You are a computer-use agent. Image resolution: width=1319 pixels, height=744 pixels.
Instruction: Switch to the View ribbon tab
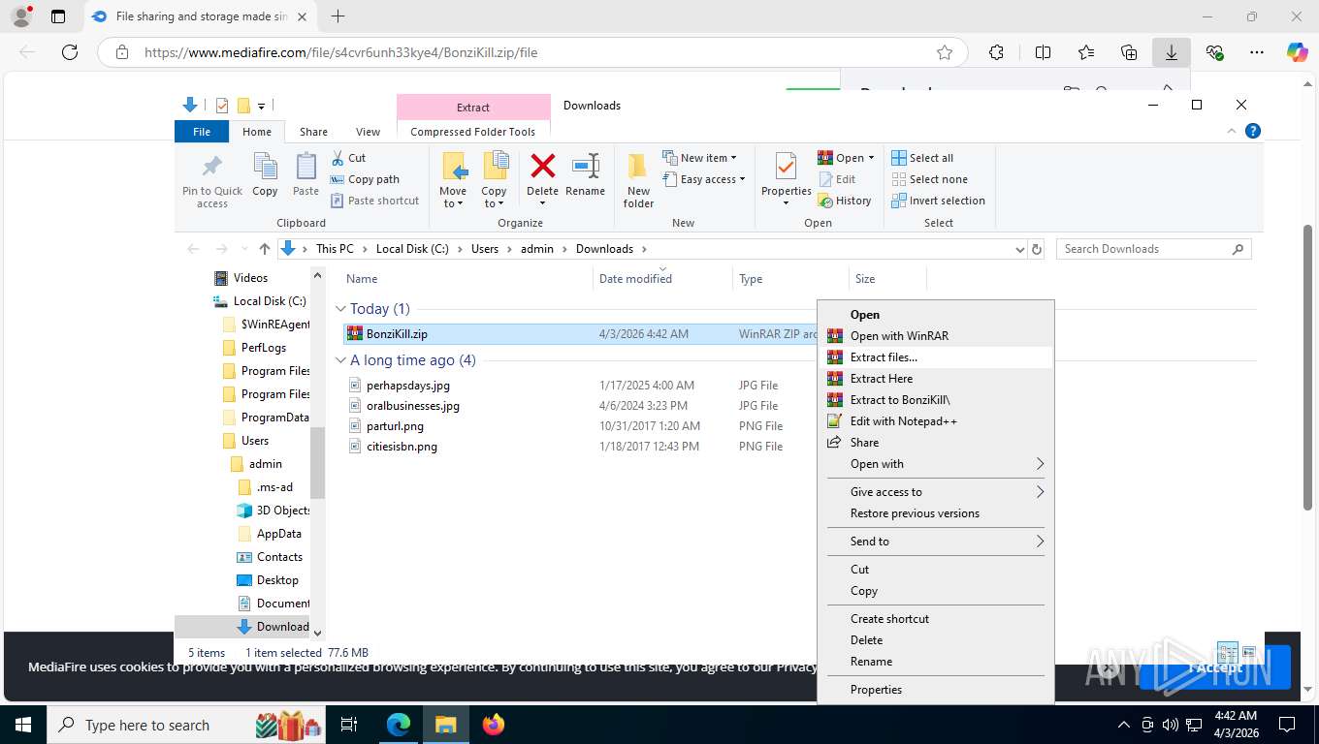(368, 132)
